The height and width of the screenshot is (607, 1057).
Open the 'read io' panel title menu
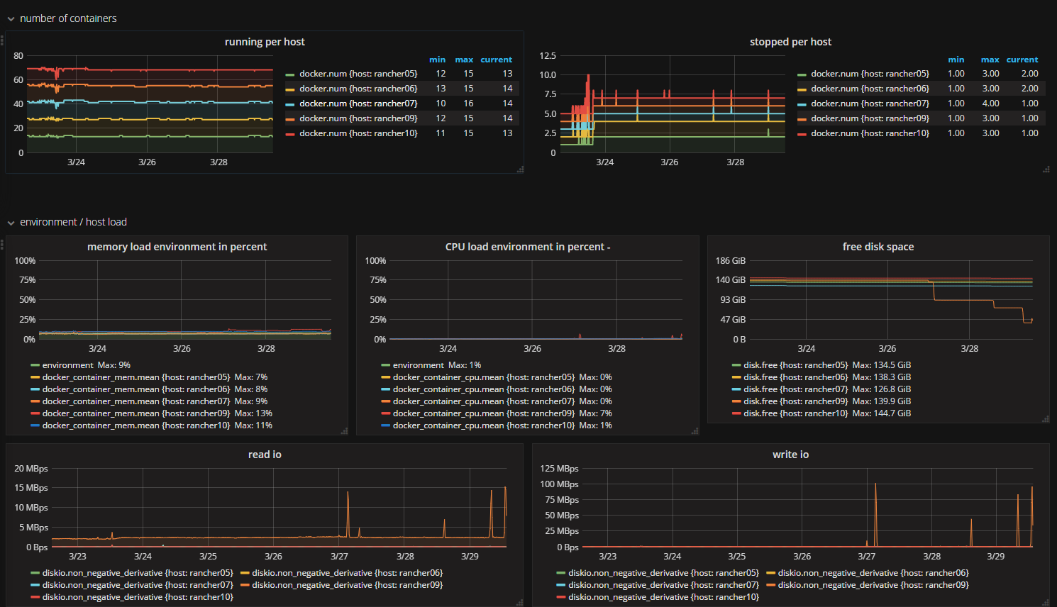[x=265, y=455]
